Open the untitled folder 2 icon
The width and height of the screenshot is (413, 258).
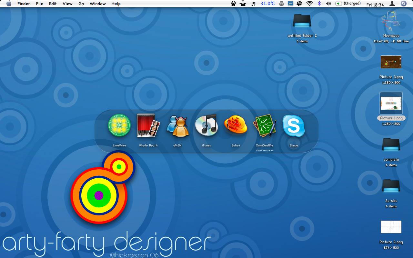pyautogui.click(x=302, y=21)
